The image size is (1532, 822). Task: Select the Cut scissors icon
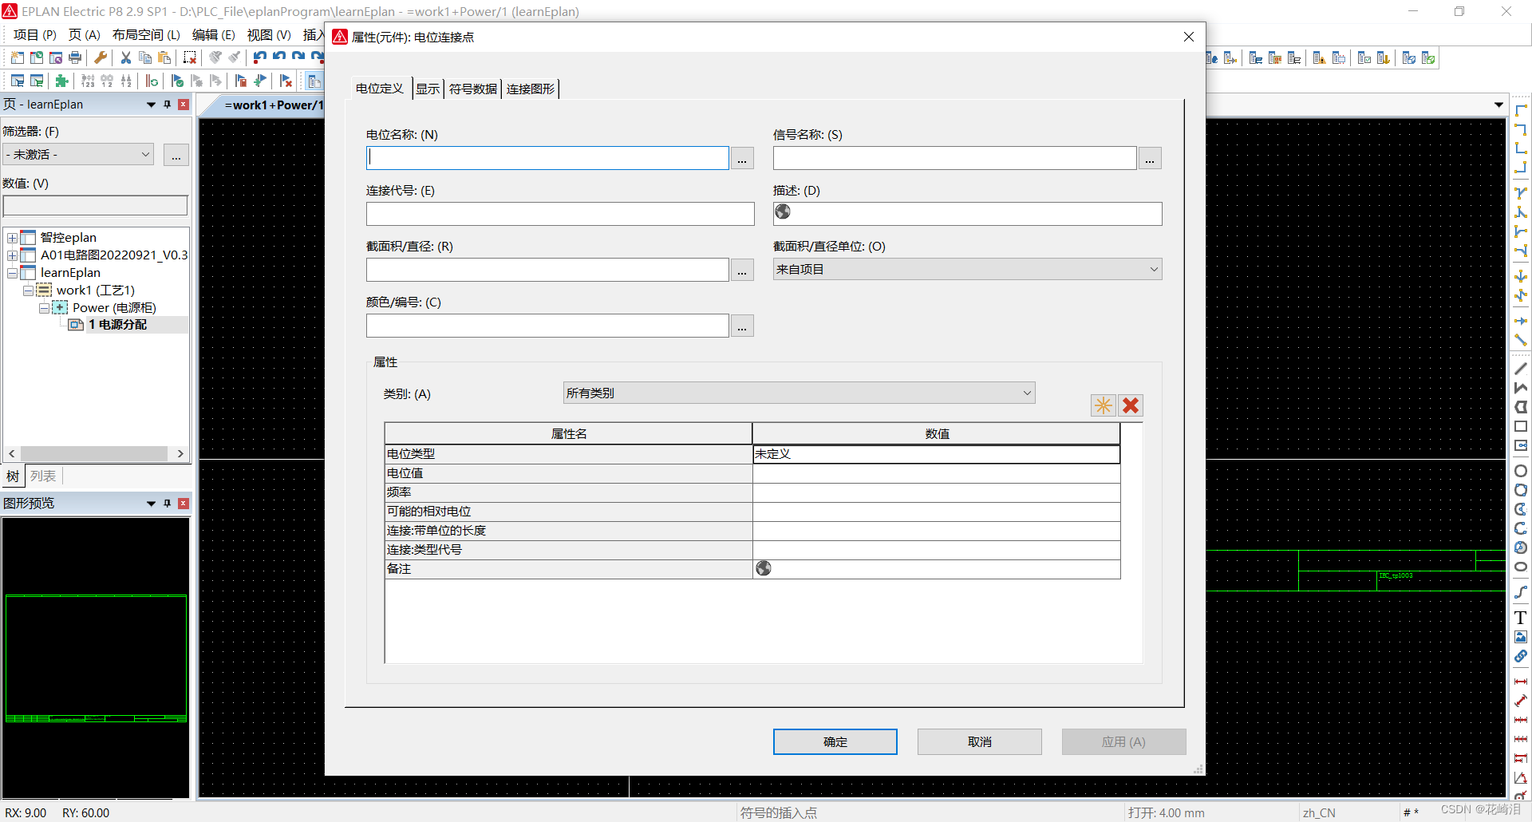click(x=126, y=57)
